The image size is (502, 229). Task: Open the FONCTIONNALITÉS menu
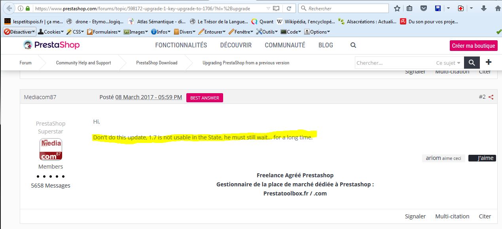(x=181, y=45)
